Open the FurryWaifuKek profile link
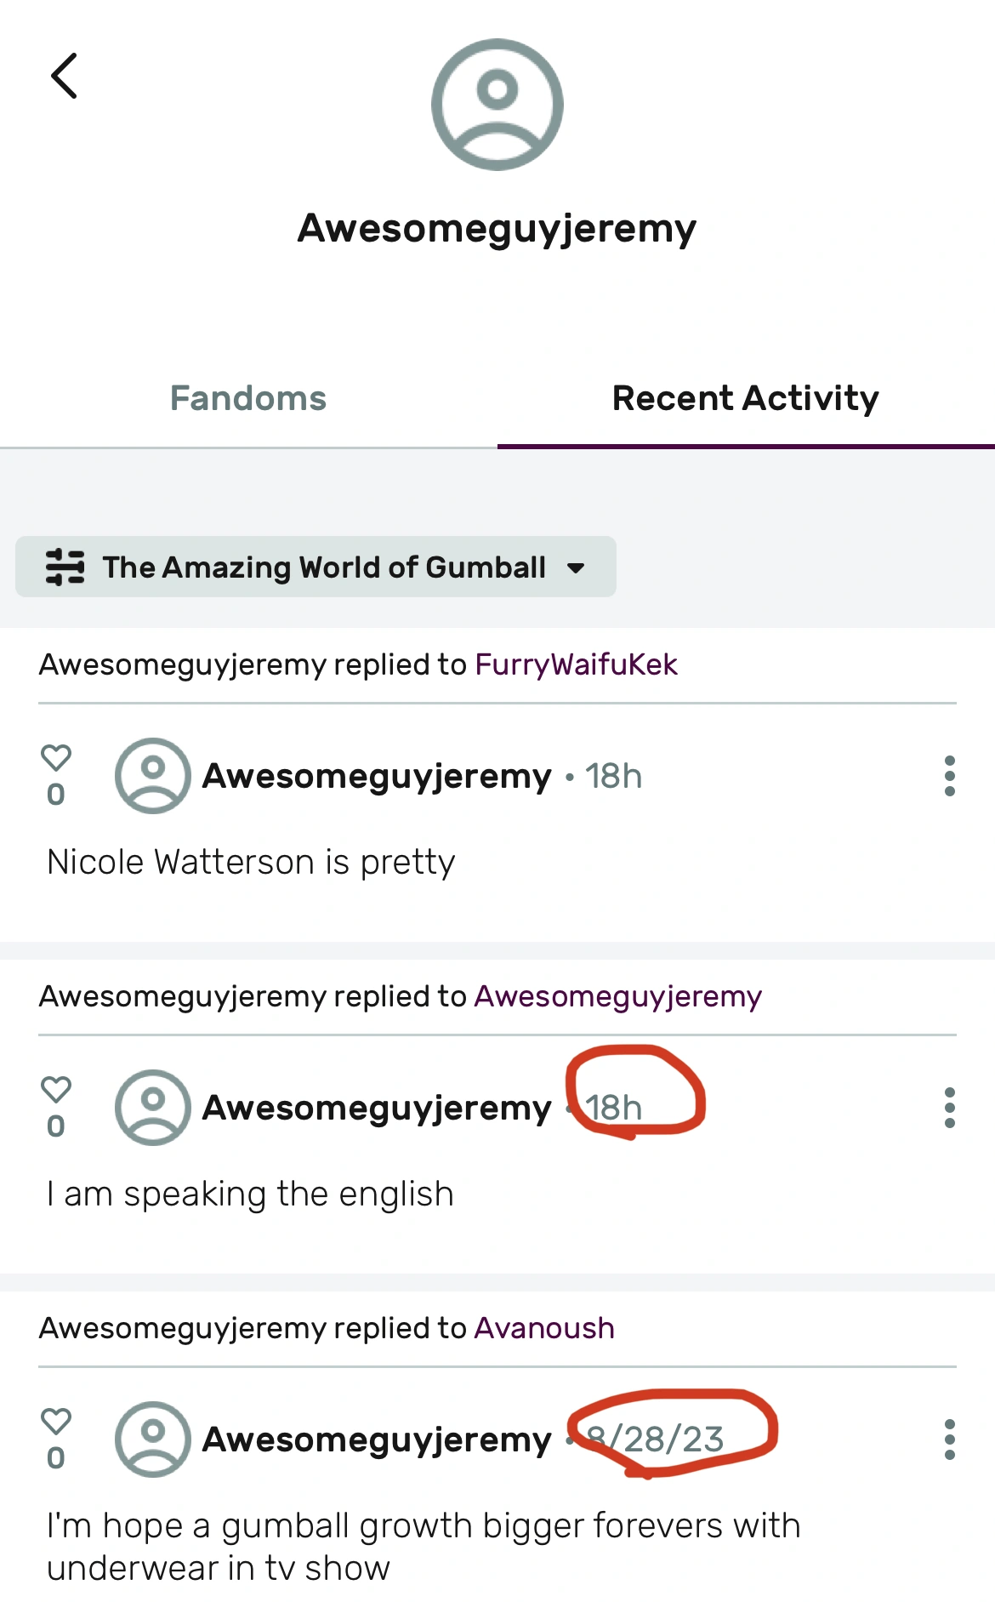 point(576,664)
